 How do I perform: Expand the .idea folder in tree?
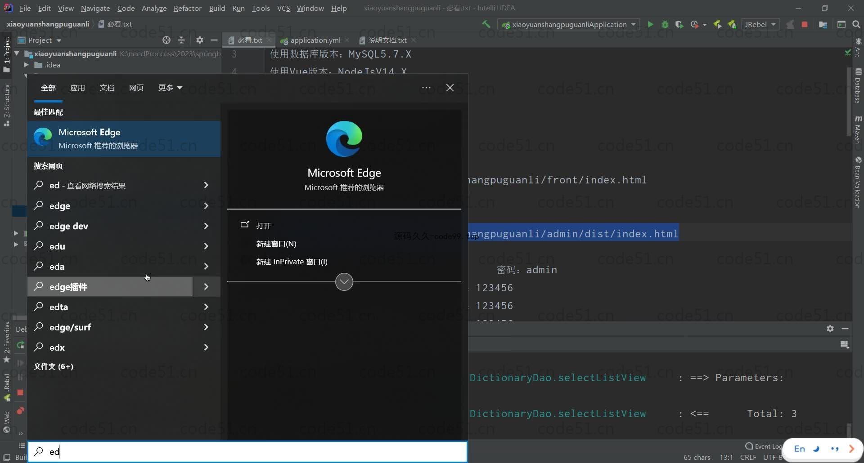pos(26,65)
